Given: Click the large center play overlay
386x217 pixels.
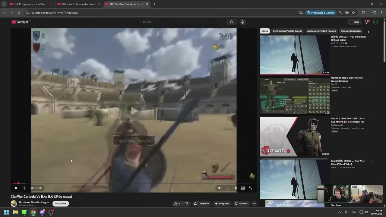Looking at the screenshot, I should click(x=134, y=111).
